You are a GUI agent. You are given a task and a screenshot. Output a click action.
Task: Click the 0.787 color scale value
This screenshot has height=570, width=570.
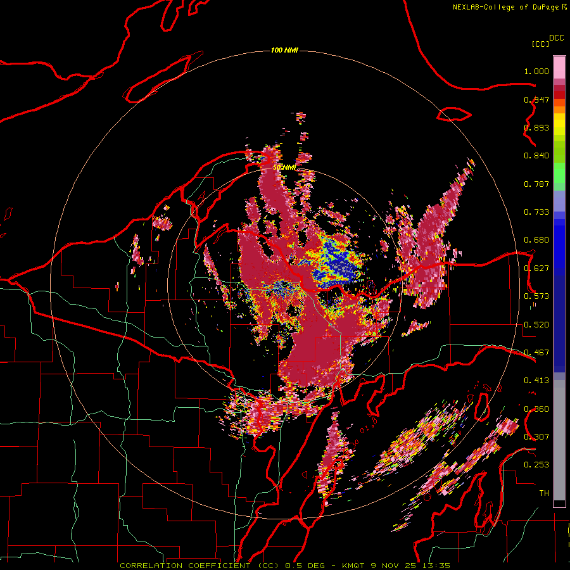[x=536, y=184]
